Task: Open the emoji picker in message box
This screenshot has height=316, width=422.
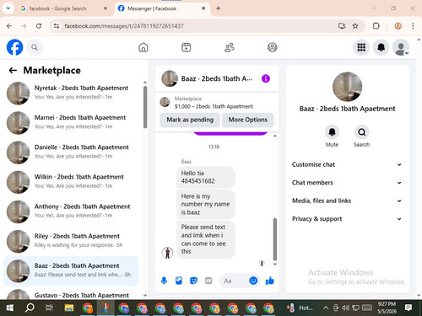Action: pyautogui.click(x=253, y=281)
